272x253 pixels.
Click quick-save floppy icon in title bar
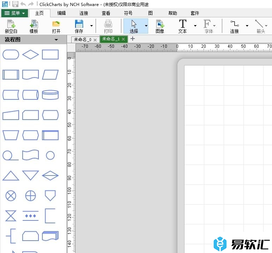(15, 4)
